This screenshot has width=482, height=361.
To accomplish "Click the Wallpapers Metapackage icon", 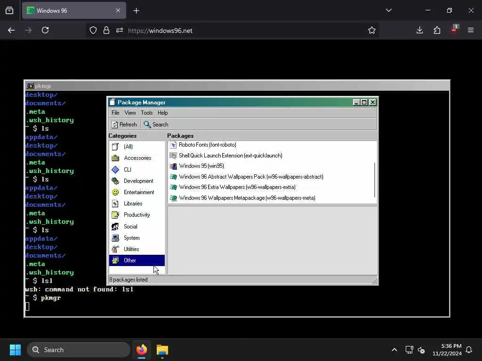I will pyautogui.click(x=173, y=198).
